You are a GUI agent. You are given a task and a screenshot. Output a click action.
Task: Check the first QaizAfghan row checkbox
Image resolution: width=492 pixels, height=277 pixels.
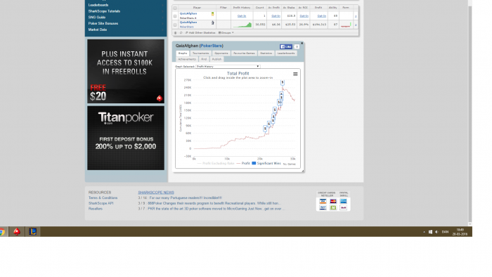pos(175,16)
